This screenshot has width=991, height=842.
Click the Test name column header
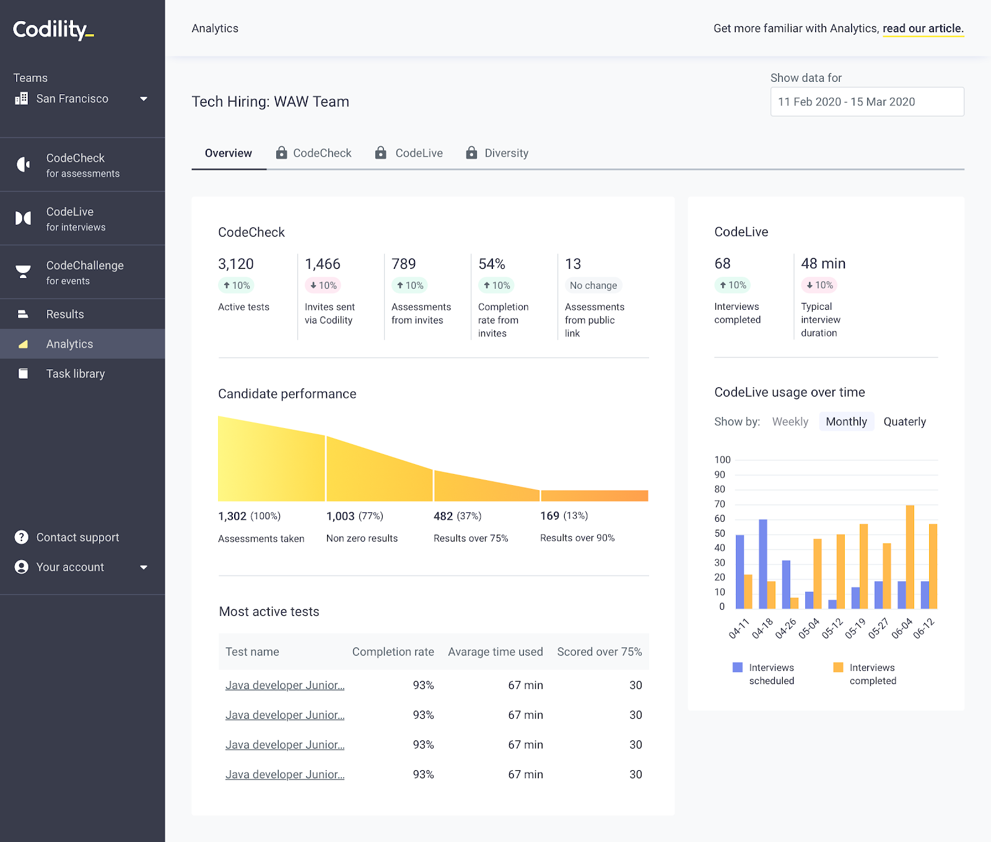tap(252, 652)
